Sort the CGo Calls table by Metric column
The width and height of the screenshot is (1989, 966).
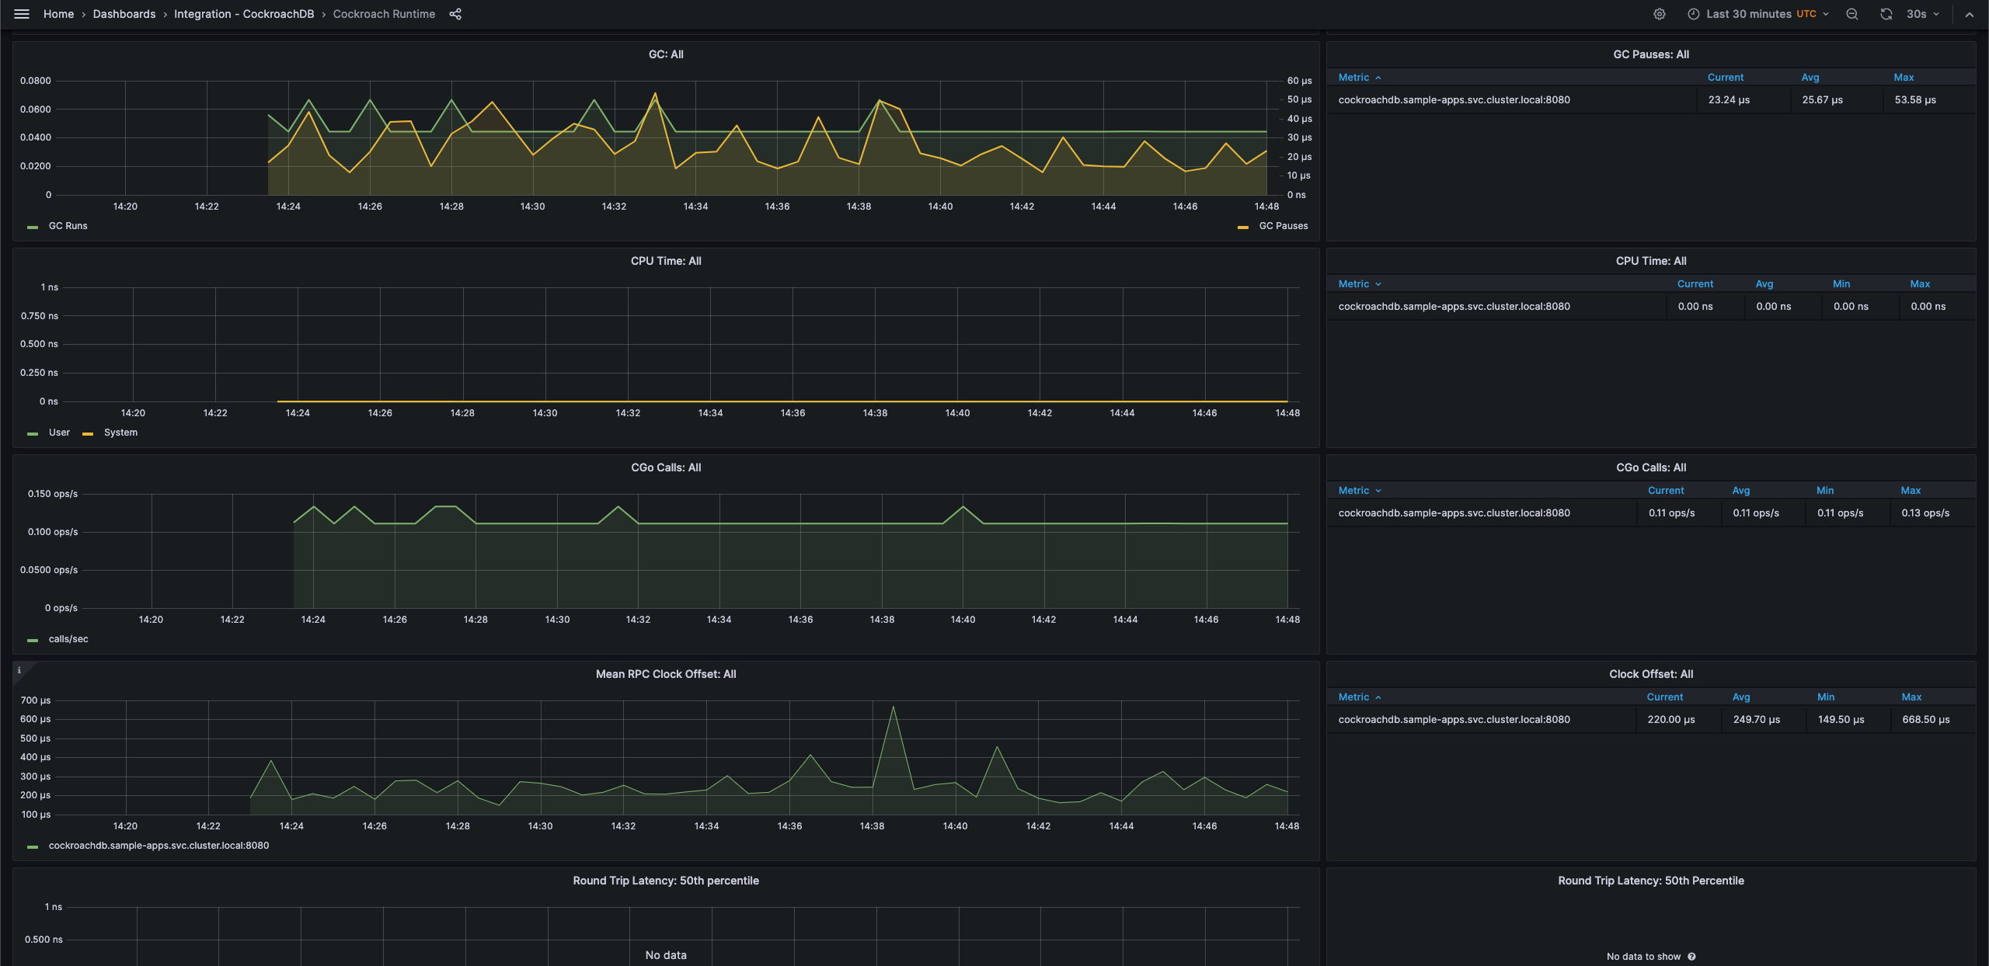pyautogui.click(x=1354, y=490)
